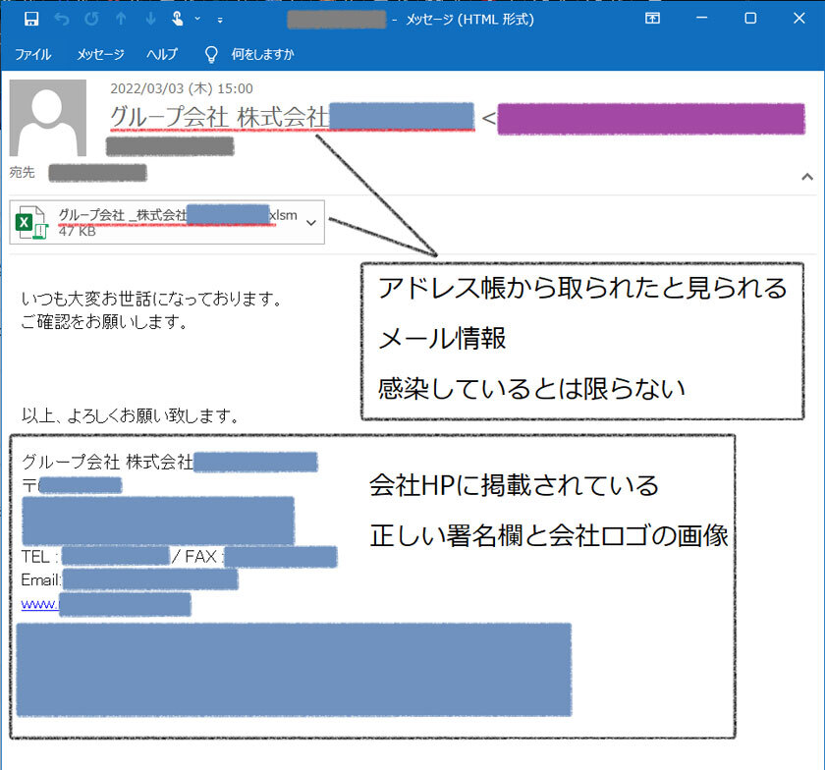Switch to the メッセージ tab

click(x=100, y=54)
